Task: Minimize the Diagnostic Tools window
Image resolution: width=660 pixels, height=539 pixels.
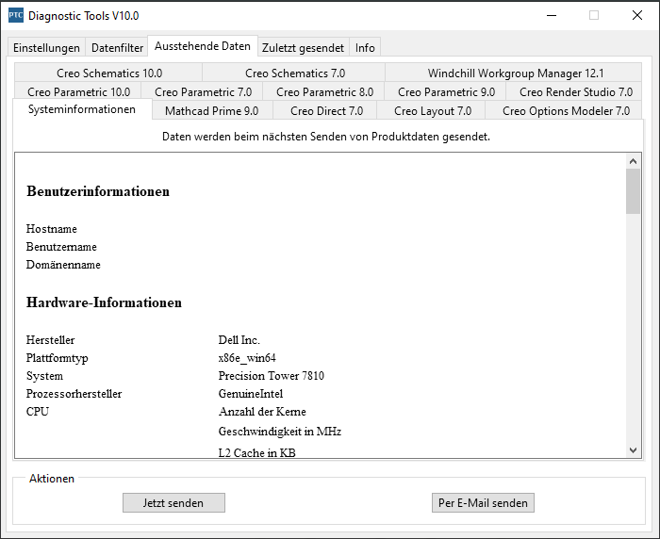Action: pos(552,16)
